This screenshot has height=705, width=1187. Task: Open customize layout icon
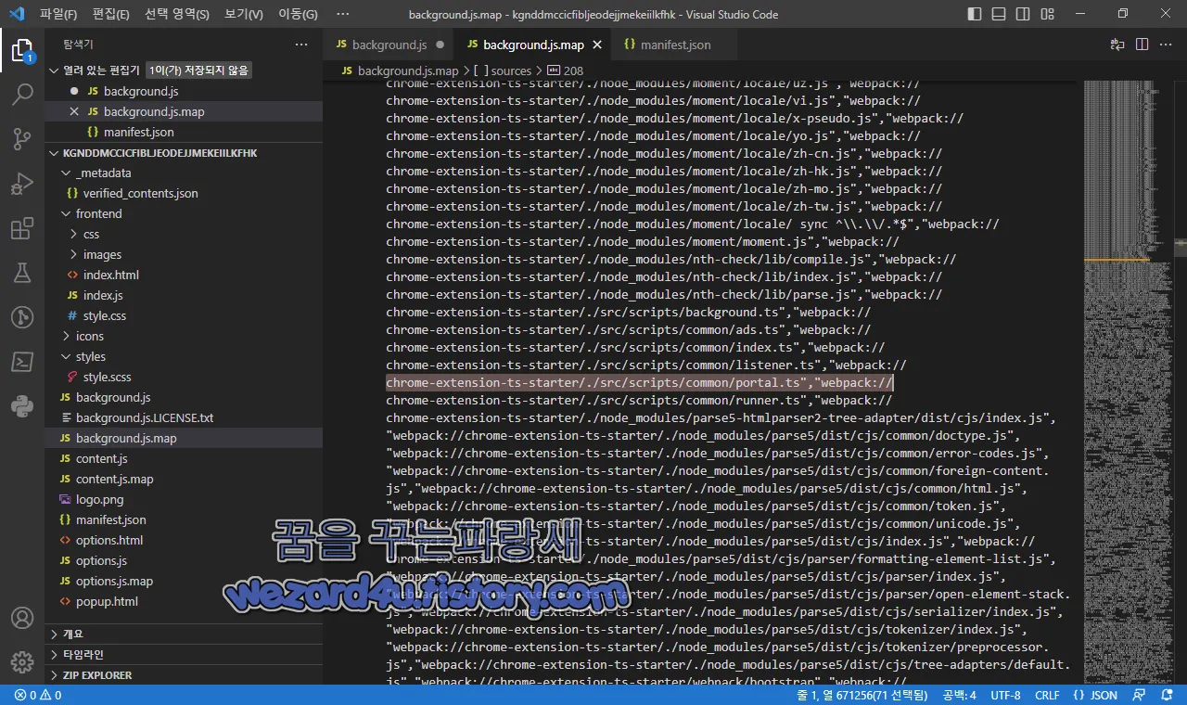[1047, 14]
